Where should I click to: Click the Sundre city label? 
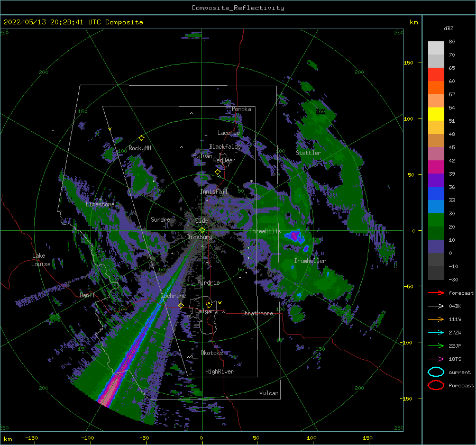click(x=160, y=219)
